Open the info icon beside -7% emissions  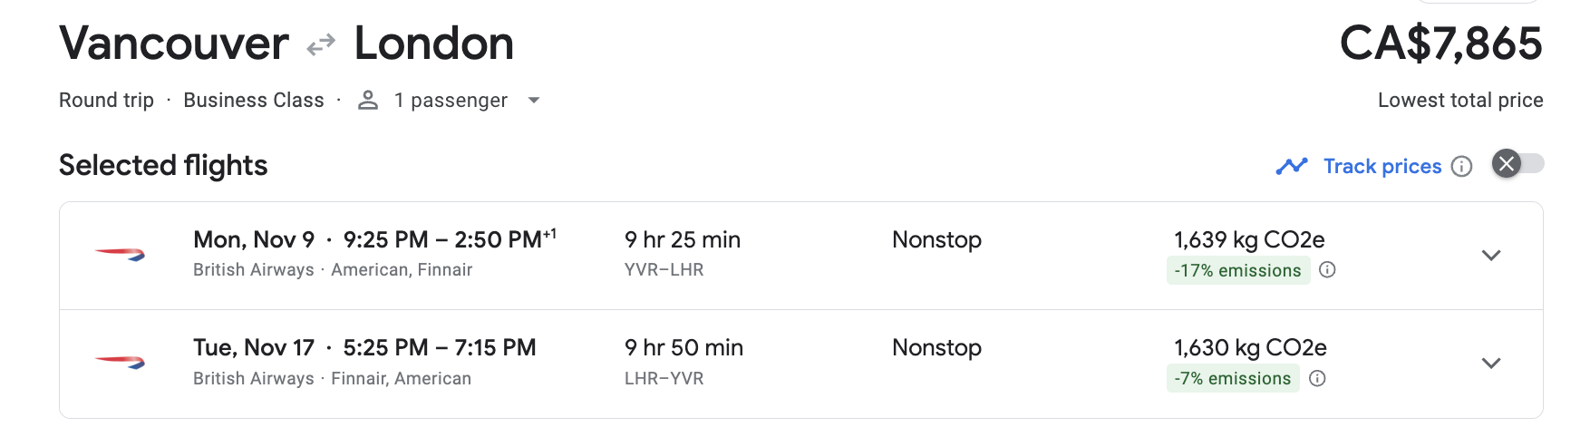(x=1317, y=378)
